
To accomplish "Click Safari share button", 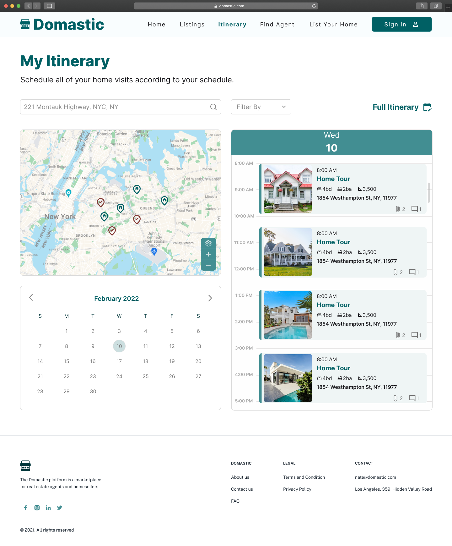I will tap(422, 6).
